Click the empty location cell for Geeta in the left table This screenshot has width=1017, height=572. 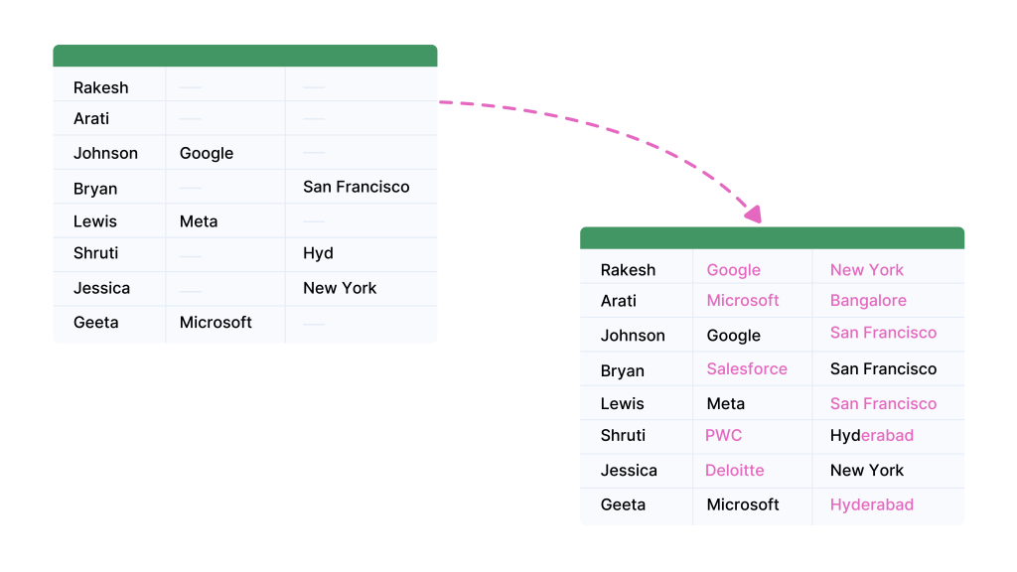[362, 324]
